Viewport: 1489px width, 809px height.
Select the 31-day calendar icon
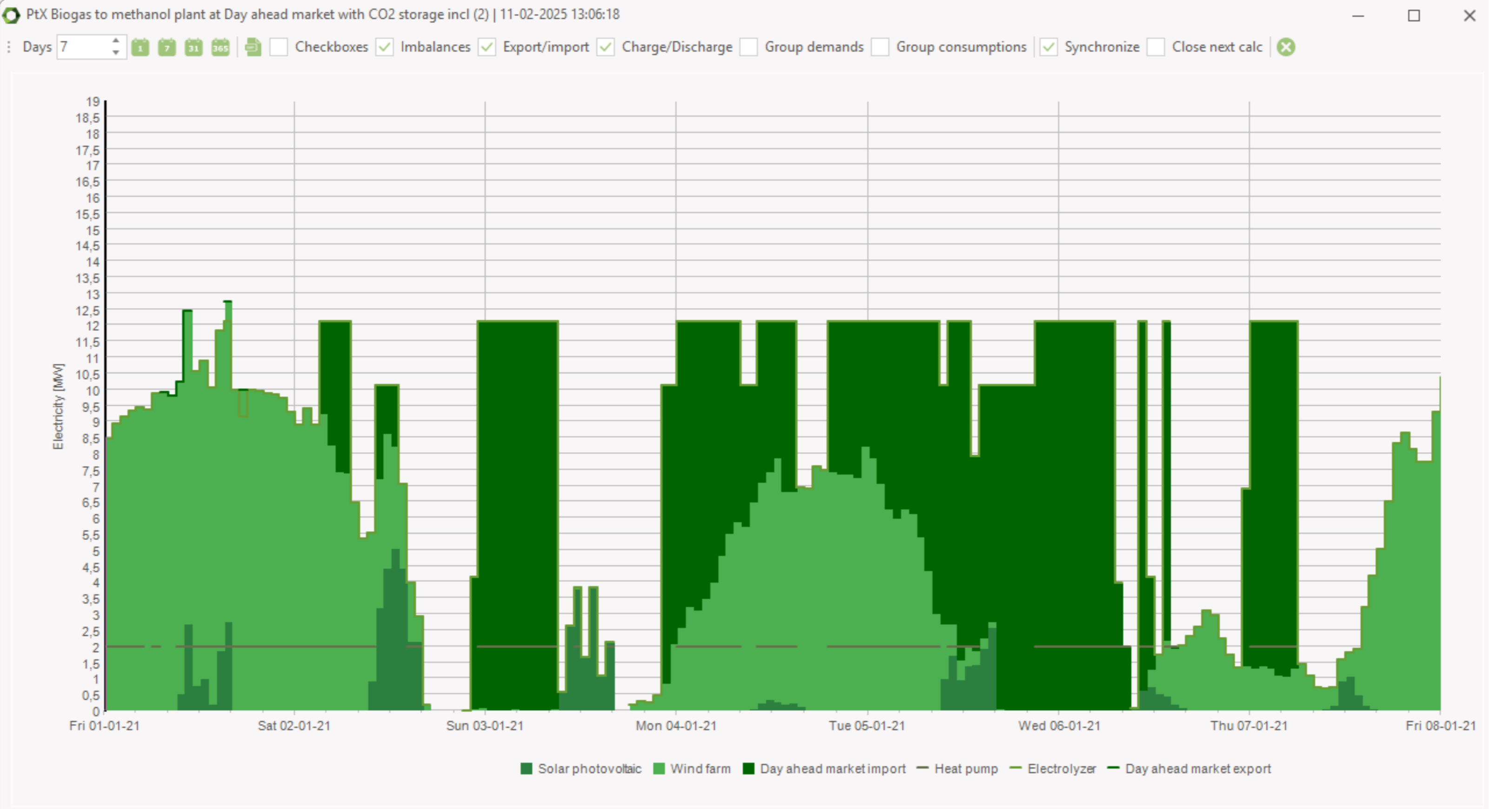tap(194, 47)
